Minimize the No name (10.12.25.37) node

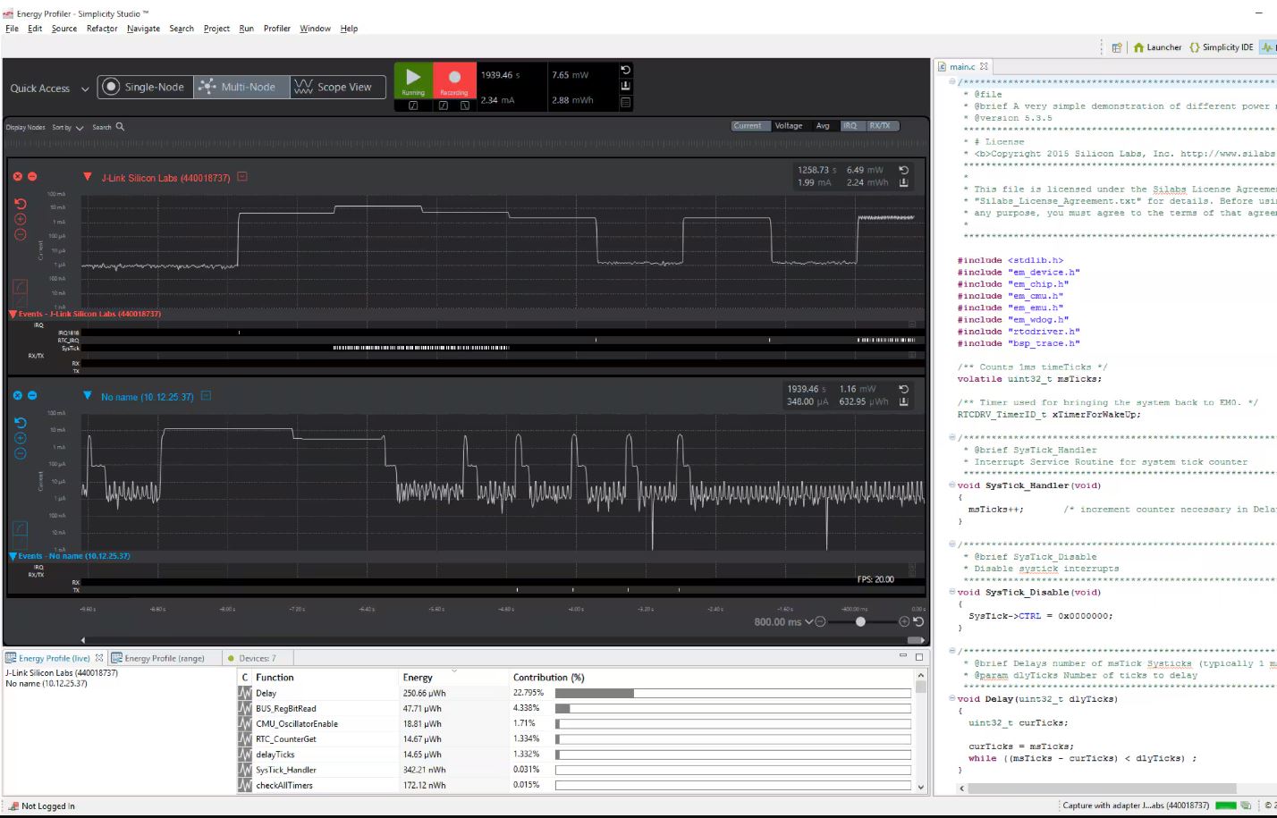[32, 395]
